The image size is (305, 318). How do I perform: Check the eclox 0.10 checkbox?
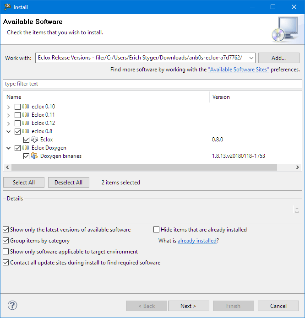(x=18, y=107)
